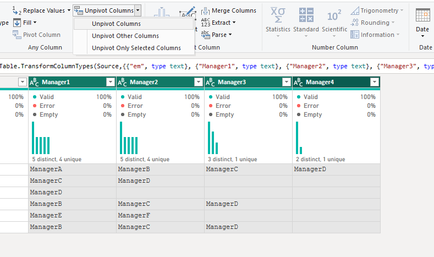
Task: Click the Standard label
Action: [x=306, y=29]
